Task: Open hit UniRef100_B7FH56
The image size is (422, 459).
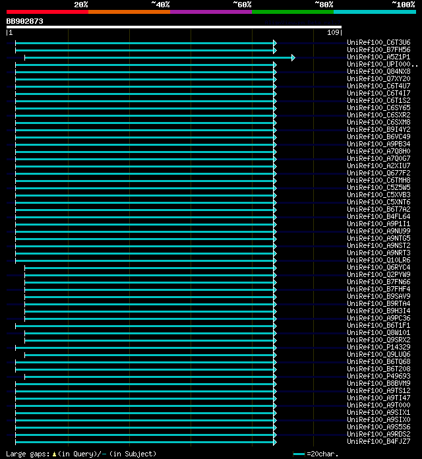Action: (378, 49)
